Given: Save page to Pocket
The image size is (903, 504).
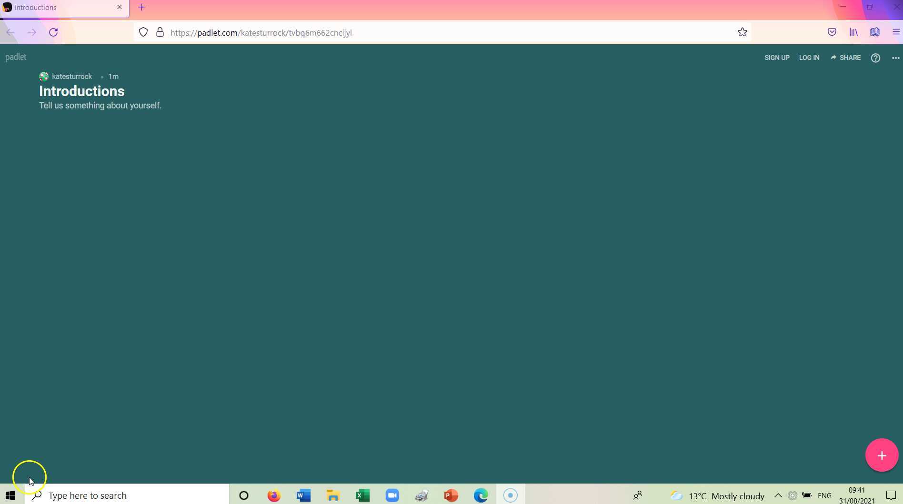Looking at the screenshot, I should (x=832, y=32).
